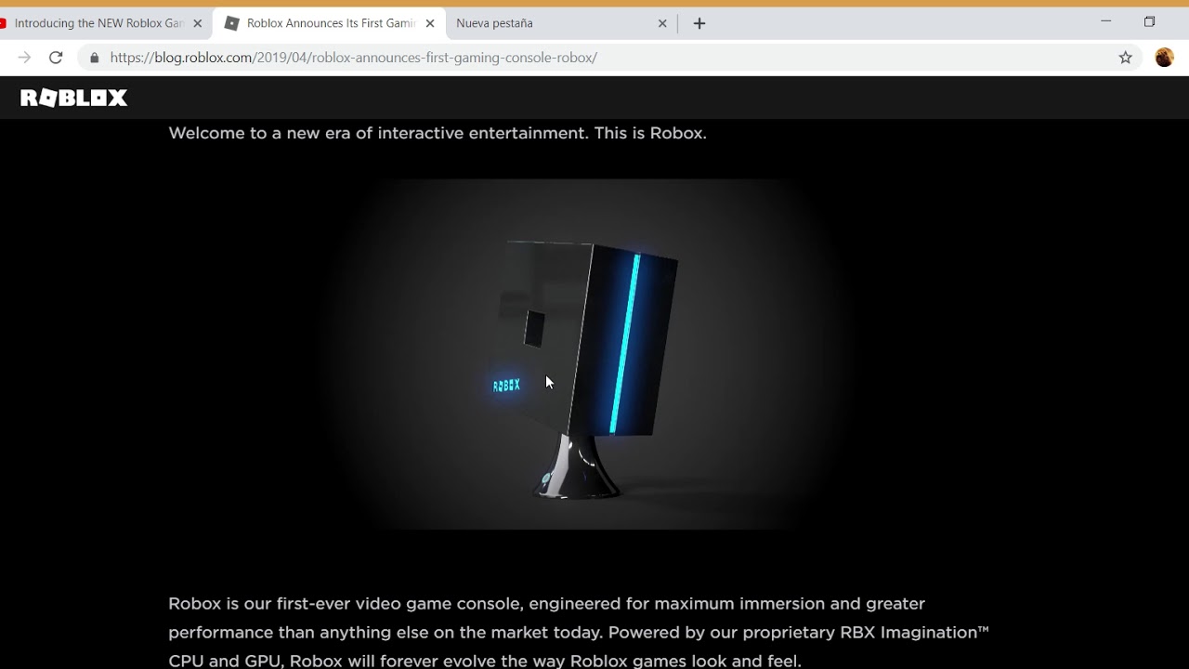Bookmark this page with the star icon
The height and width of the screenshot is (669, 1189).
(1125, 58)
